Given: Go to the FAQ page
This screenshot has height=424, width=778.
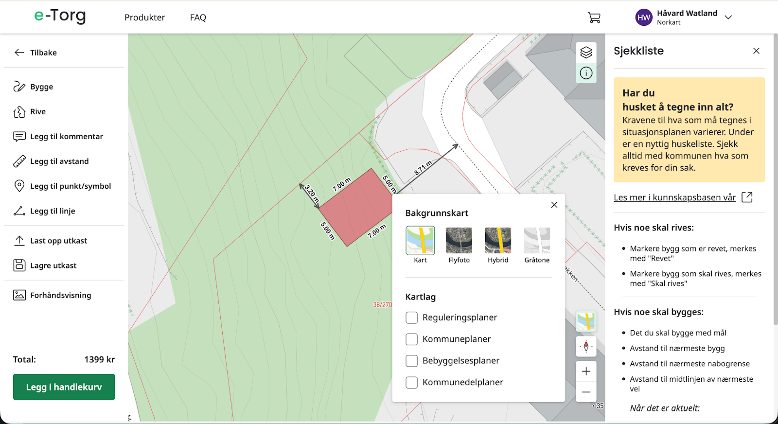Looking at the screenshot, I should coord(198,18).
